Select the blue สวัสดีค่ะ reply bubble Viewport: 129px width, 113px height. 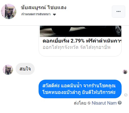pyautogui.click(x=80, y=89)
